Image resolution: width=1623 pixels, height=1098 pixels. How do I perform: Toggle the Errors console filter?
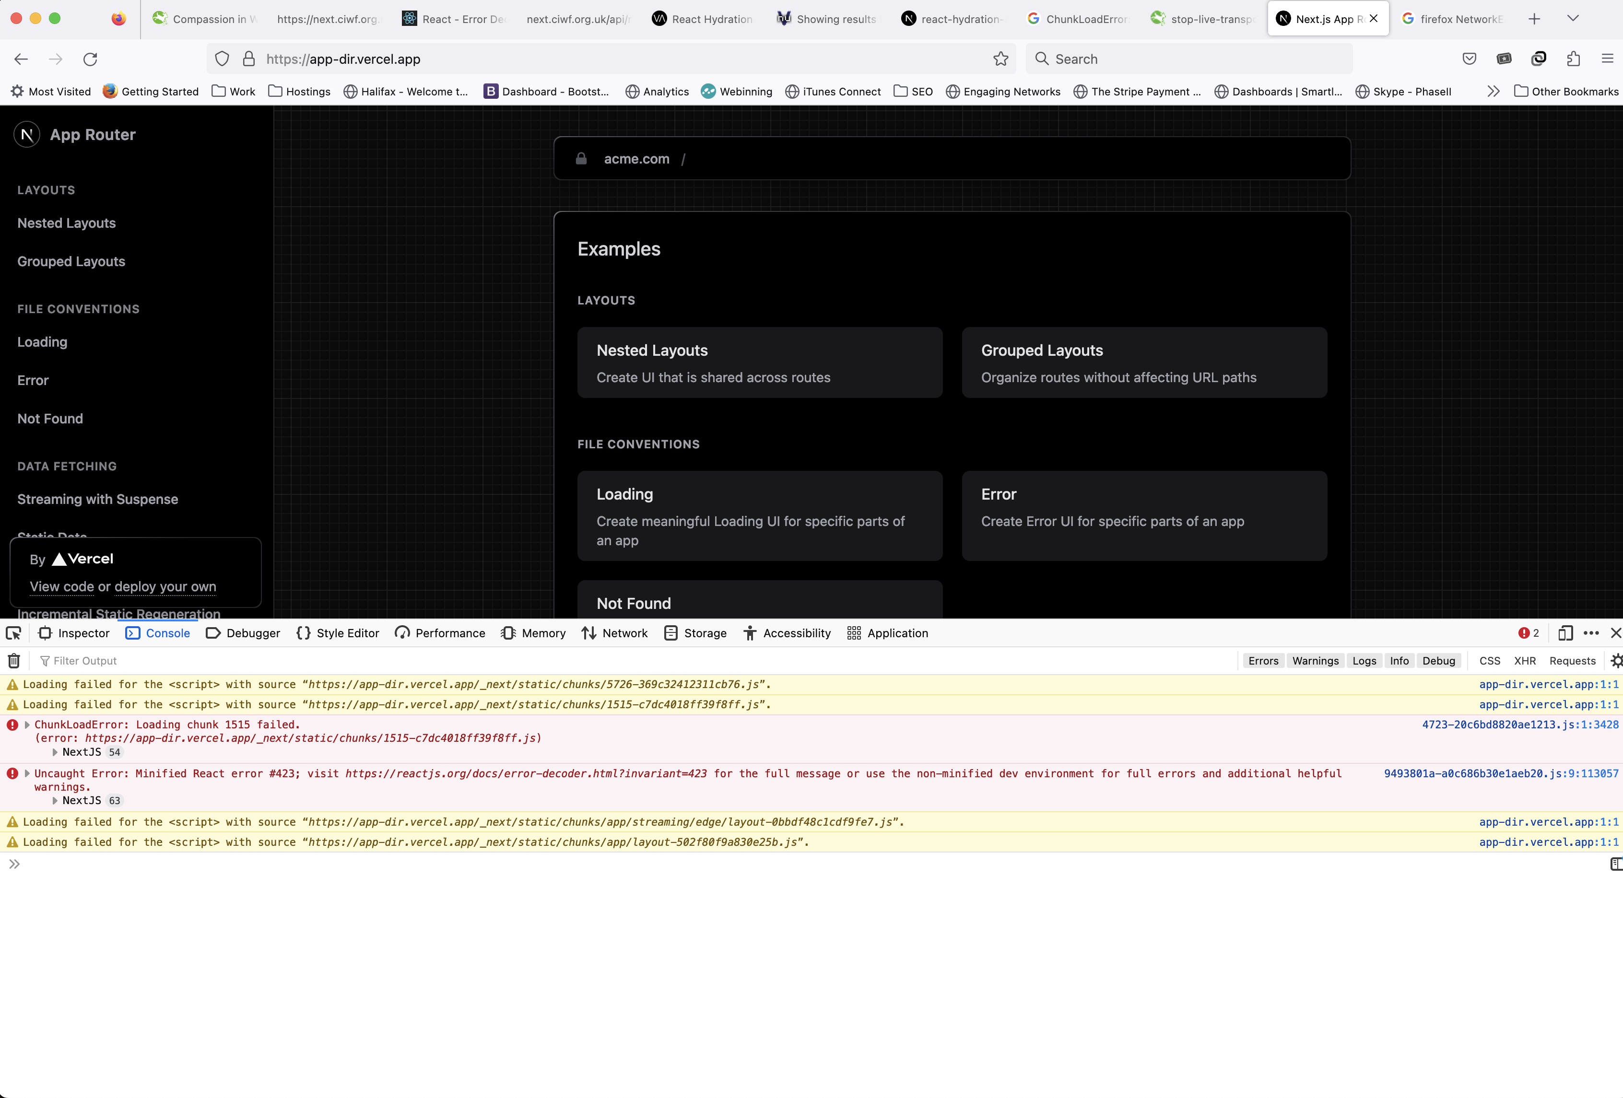coord(1263,660)
